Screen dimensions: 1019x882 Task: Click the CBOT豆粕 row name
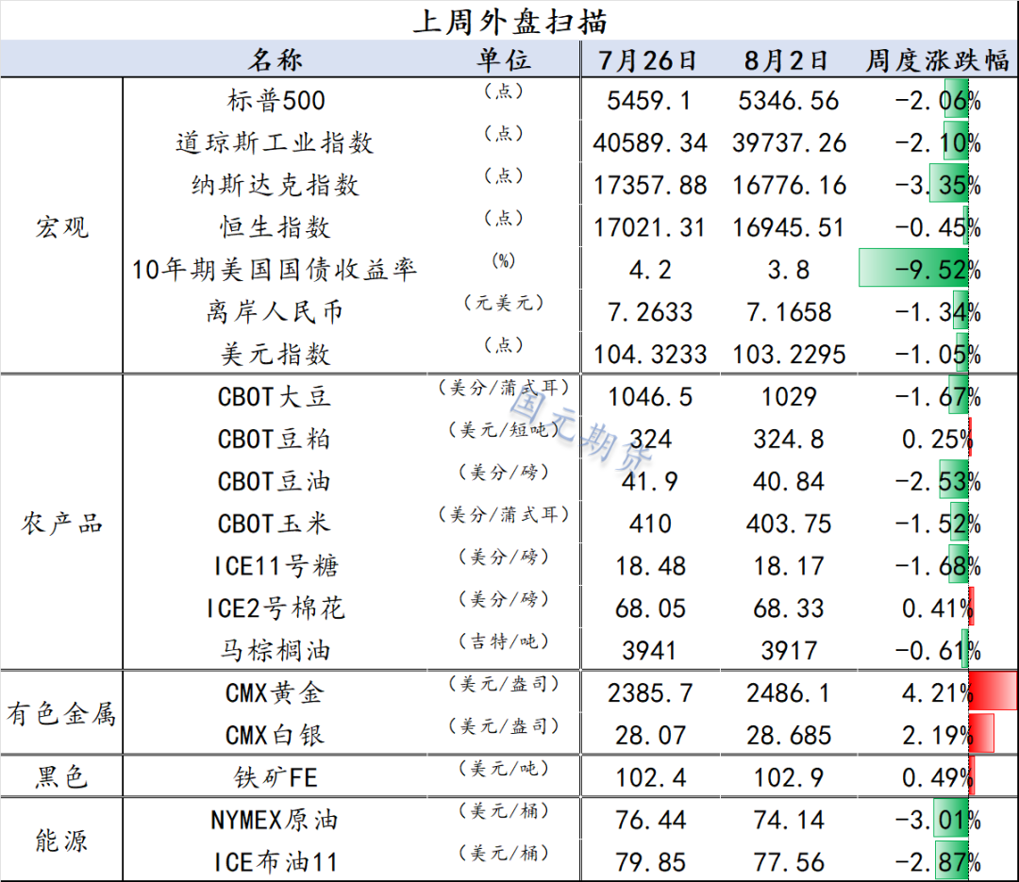pyautogui.click(x=275, y=439)
